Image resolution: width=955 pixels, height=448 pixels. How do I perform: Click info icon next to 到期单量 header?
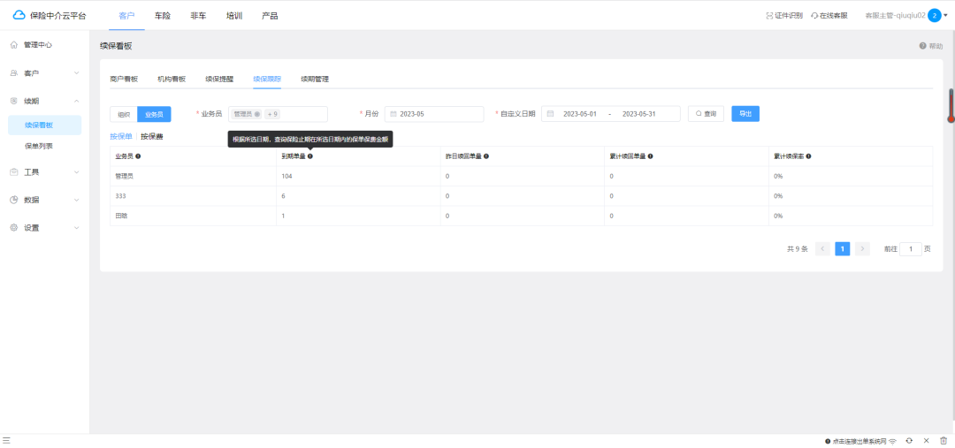pos(310,156)
